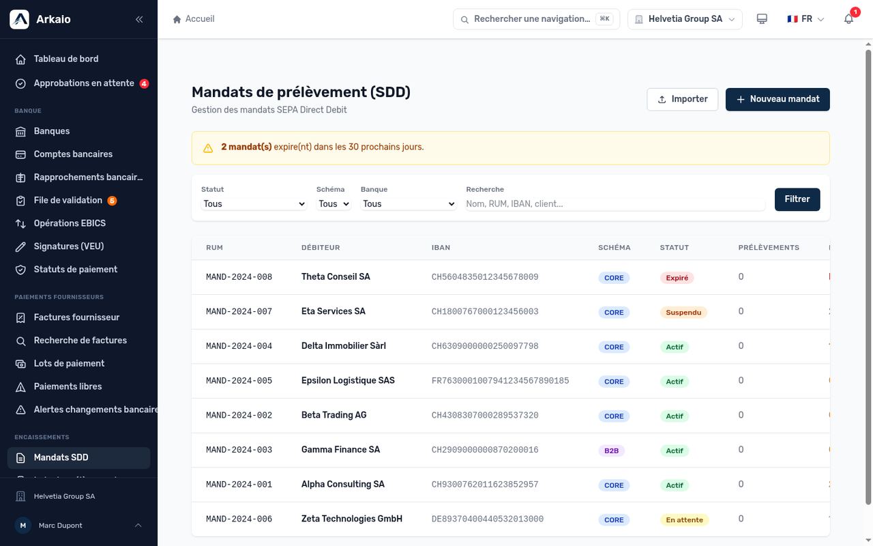Open the Banque filter dropdown
This screenshot has height=546, width=873.
(x=409, y=204)
